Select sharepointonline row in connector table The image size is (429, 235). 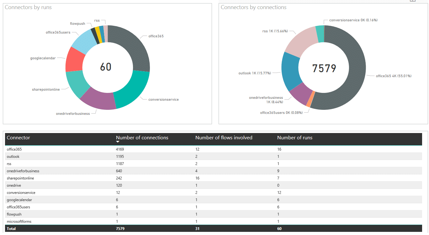(x=213, y=178)
